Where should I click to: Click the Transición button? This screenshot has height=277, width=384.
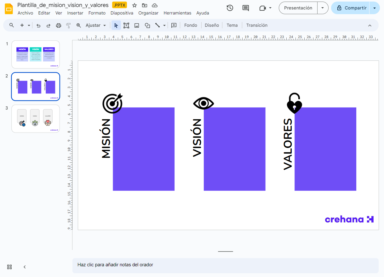coord(257,25)
